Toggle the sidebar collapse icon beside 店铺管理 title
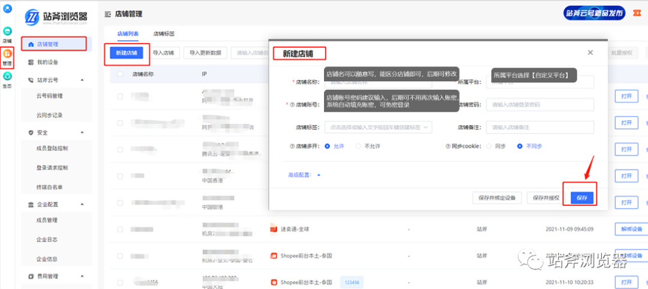This screenshot has height=289, width=648. (x=108, y=14)
